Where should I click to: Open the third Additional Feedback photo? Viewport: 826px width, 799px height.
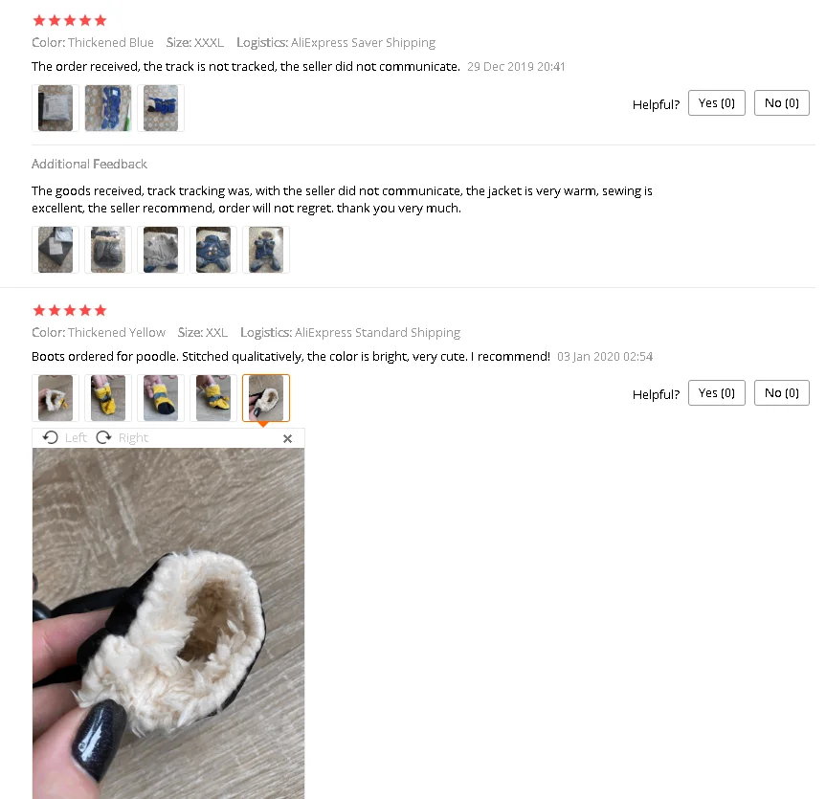(161, 250)
